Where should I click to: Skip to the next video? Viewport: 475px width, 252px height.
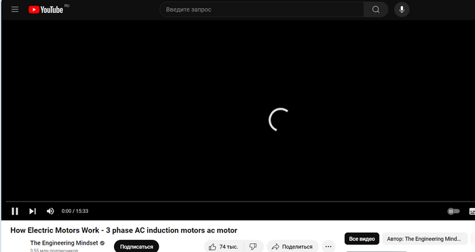[33, 211]
